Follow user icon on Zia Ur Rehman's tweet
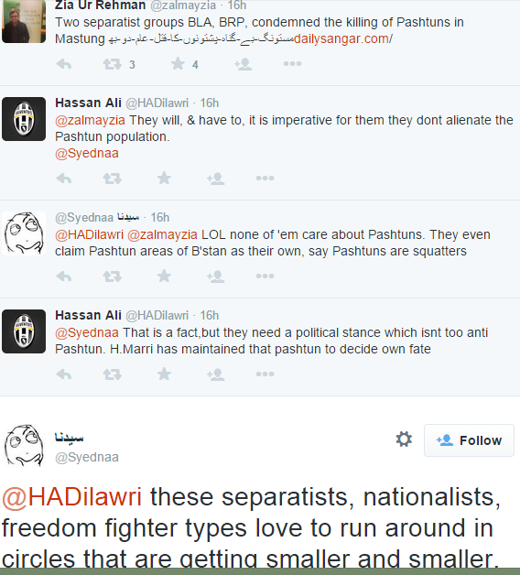520x575 pixels. click(244, 64)
